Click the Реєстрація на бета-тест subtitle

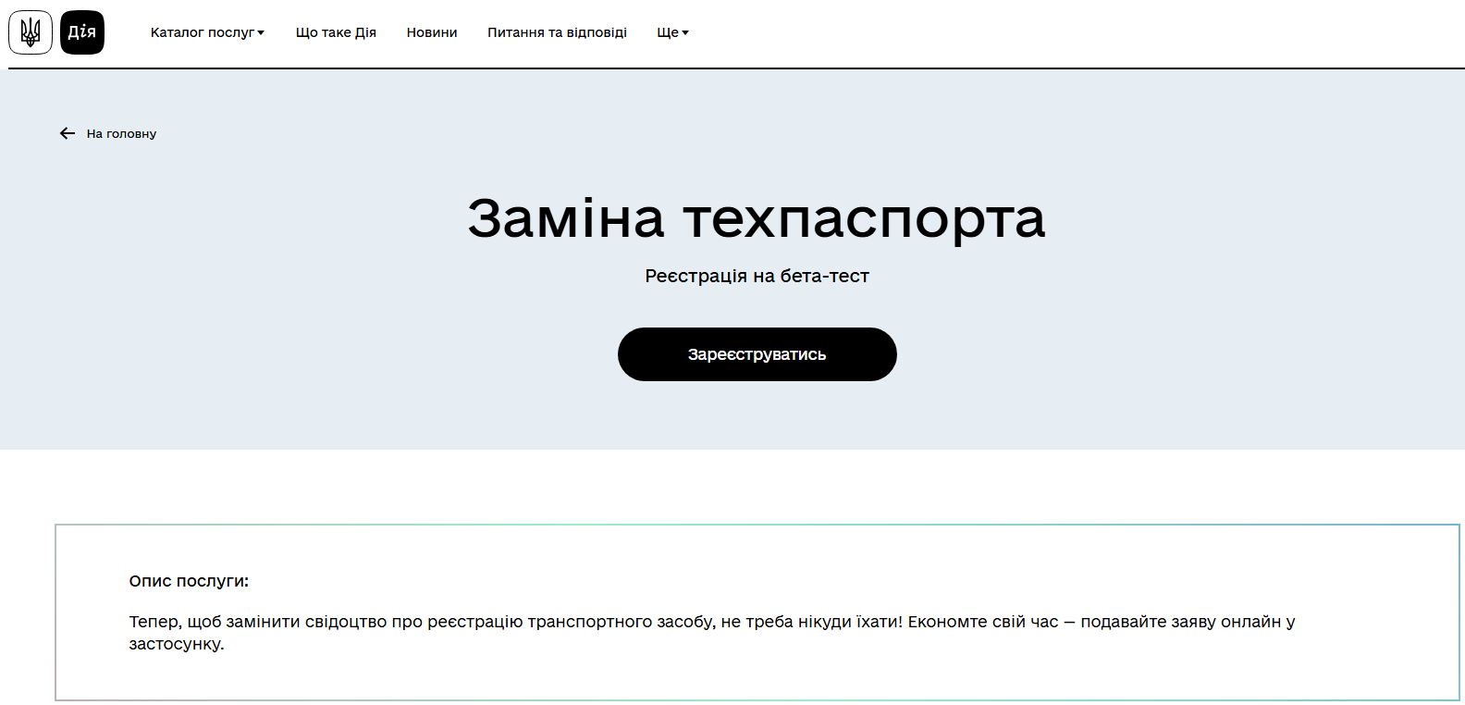(757, 276)
